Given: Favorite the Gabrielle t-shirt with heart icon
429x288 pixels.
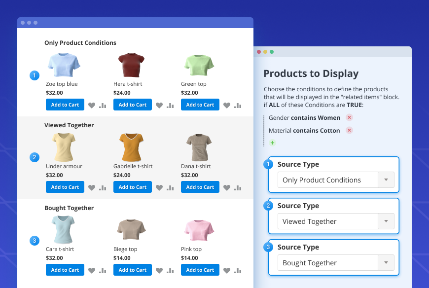Looking at the screenshot, I should 159,187.
